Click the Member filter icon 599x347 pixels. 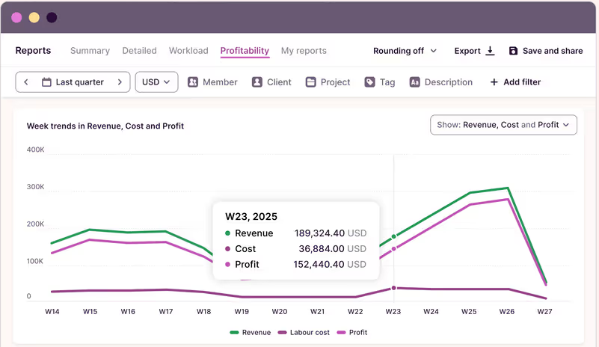[193, 82]
